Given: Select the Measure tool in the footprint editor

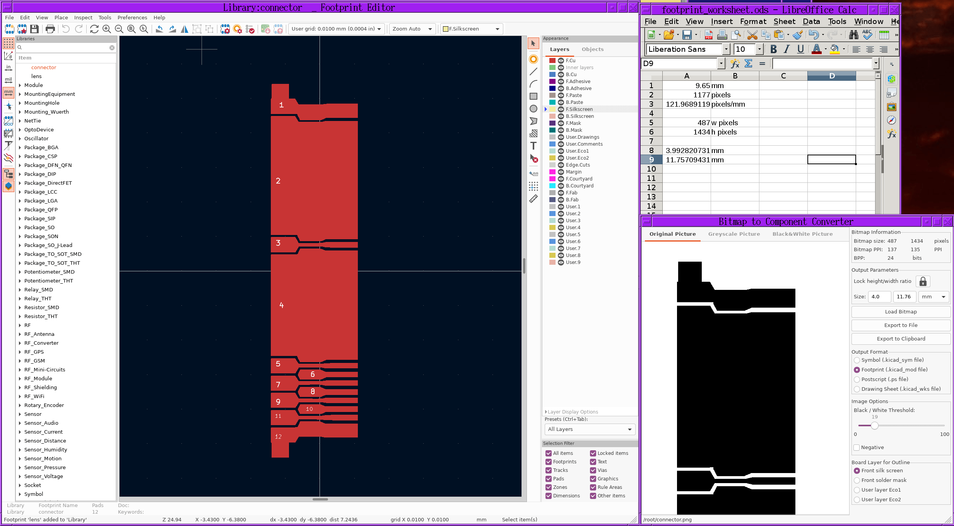Looking at the screenshot, I should tap(533, 199).
